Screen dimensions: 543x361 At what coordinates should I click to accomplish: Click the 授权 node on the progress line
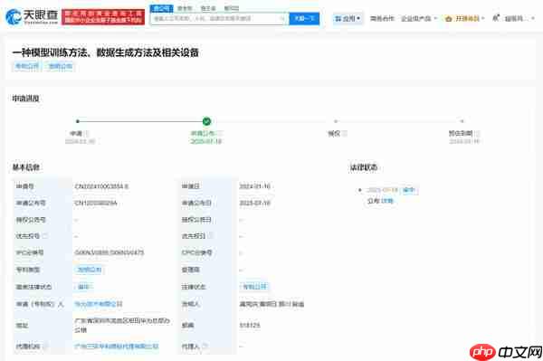tap(335, 121)
